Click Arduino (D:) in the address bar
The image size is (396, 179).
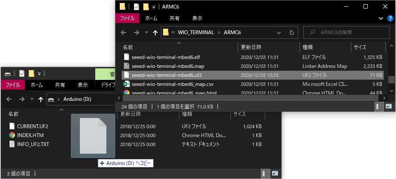tap(77, 99)
